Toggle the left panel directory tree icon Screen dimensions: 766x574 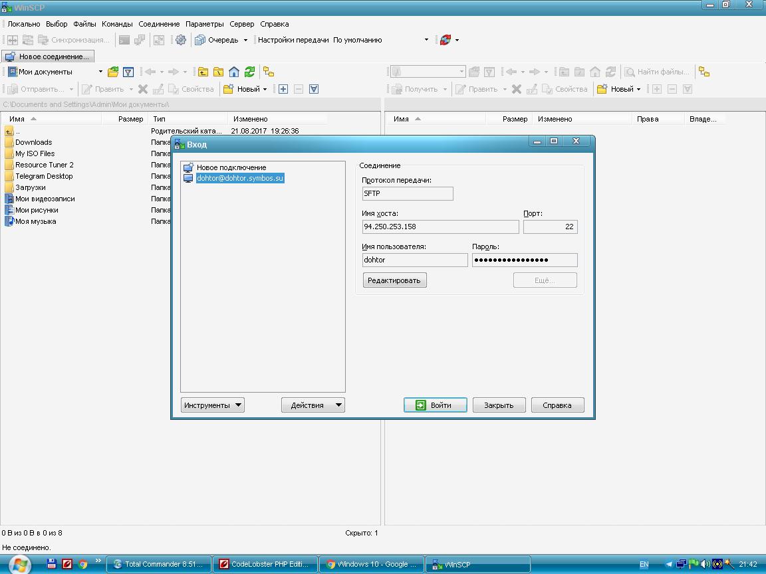click(269, 72)
